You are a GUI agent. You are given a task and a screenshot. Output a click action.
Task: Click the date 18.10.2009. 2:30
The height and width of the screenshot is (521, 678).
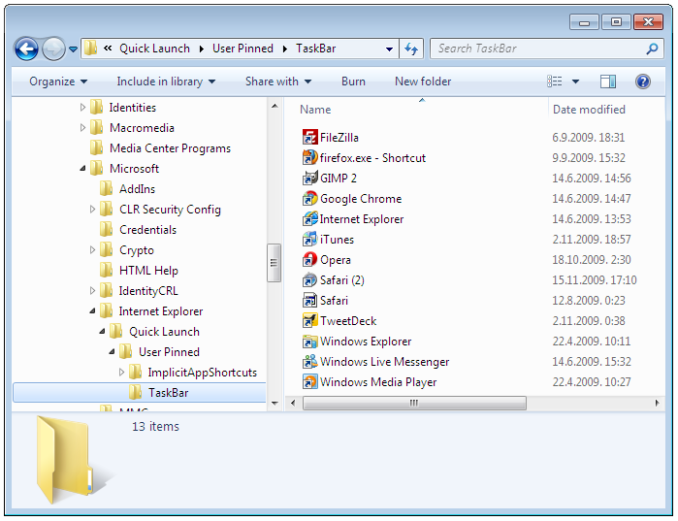pos(591,259)
